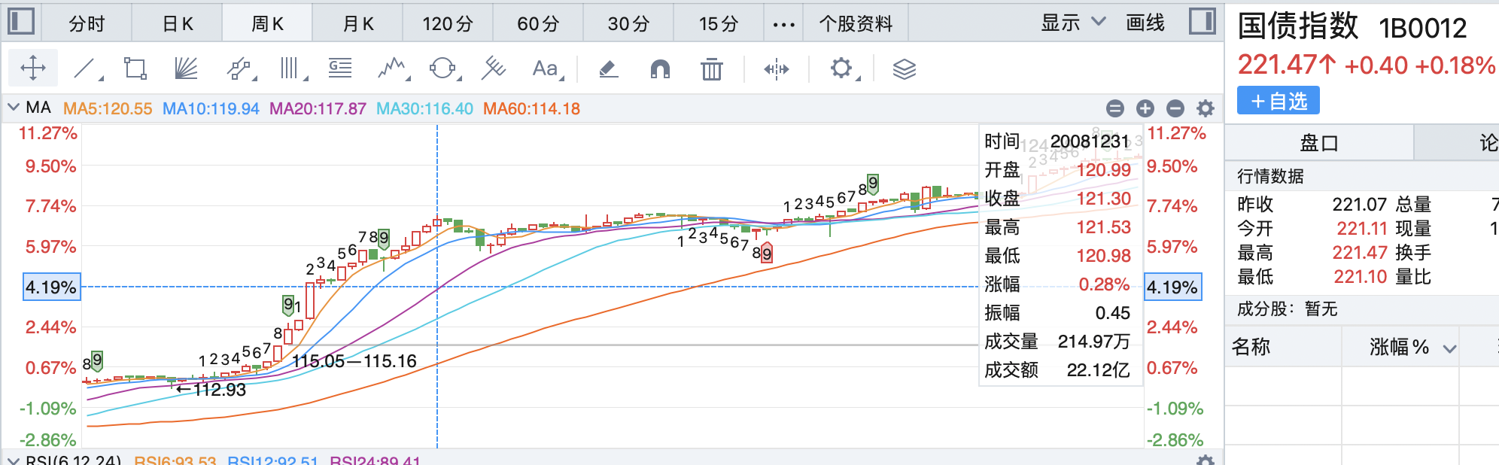Viewport: 1499px width, 465px height.
Task: Open the 涨幅% column sort dropdown
Action: 1449,348
